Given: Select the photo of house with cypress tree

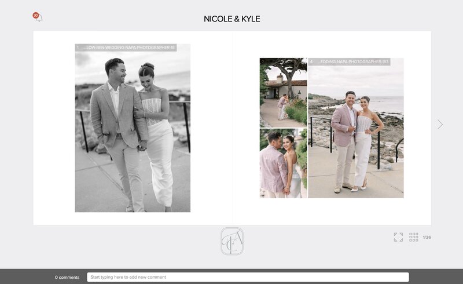Looking at the screenshot, I should [283, 92].
